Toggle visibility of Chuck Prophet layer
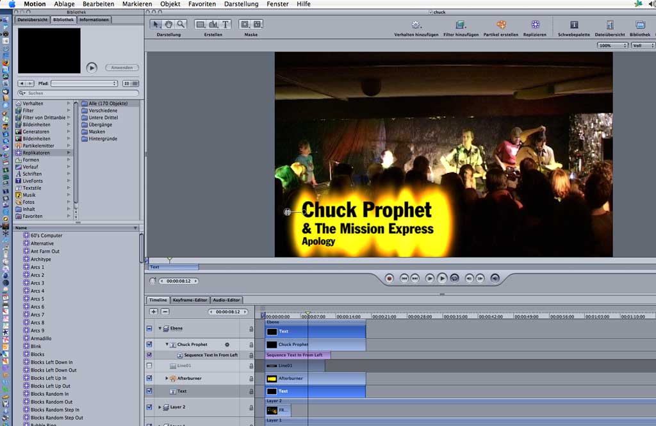The height and width of the screenshot is (426, 656). click(149, 345)
